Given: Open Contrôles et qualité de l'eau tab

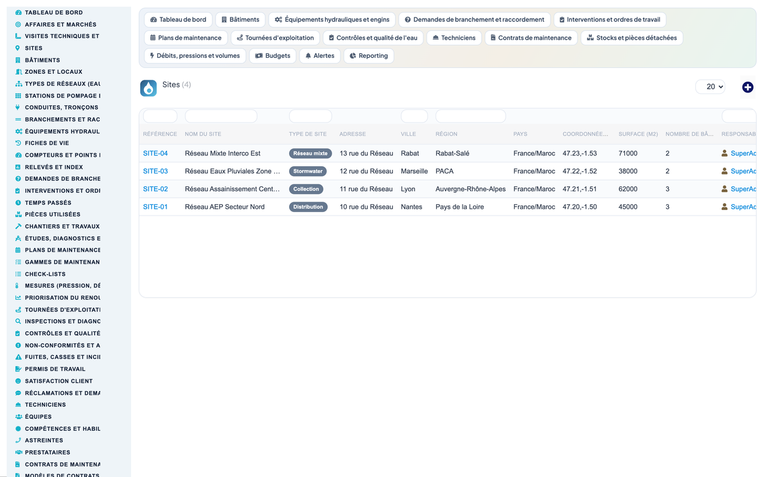Looking at the screenshot, I should (x=373, y=37).
